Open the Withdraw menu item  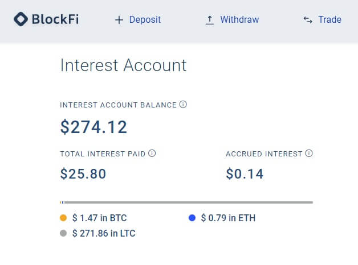click(x=239, y=20)
